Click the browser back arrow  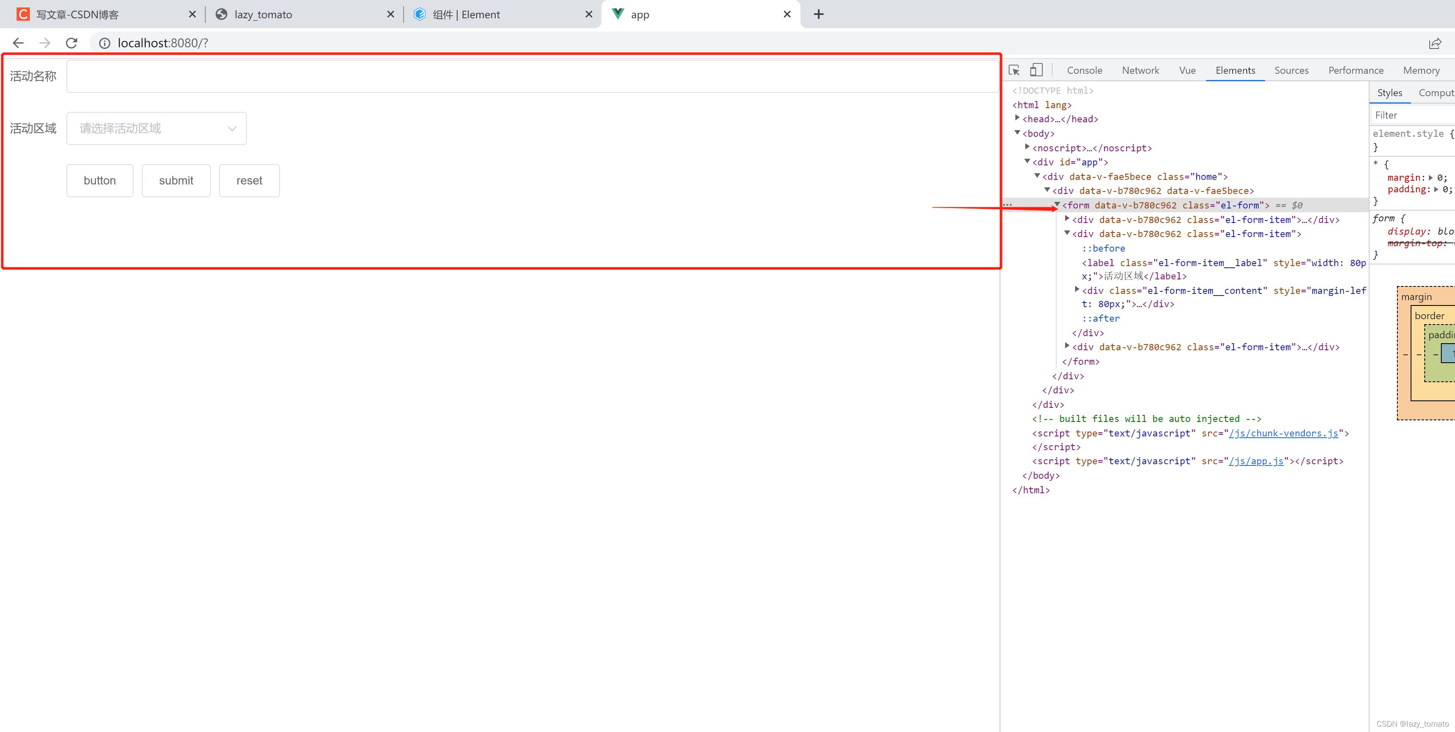18,43
